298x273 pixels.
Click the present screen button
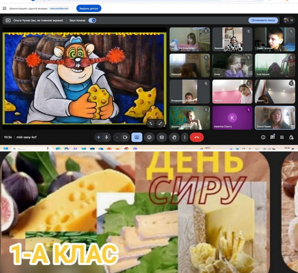pyautogui.click(x=137, y=137)
